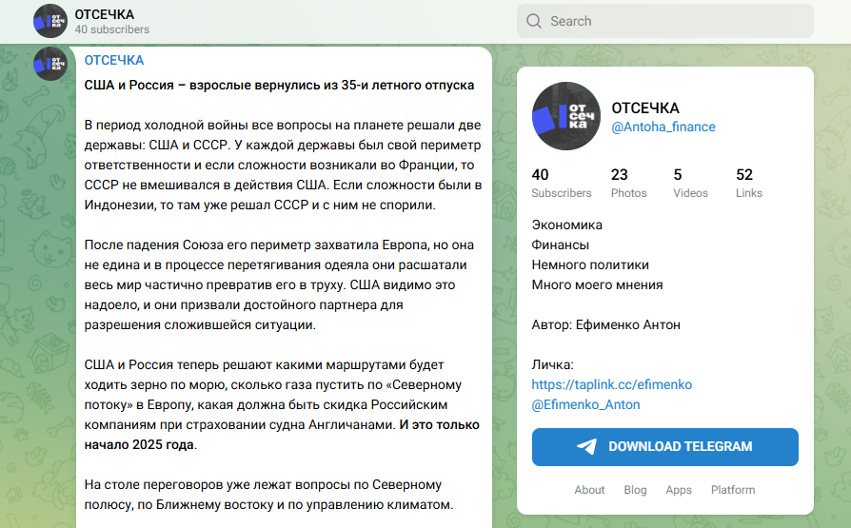Open the @Efimenko_Anton profile link

[585, 405]
